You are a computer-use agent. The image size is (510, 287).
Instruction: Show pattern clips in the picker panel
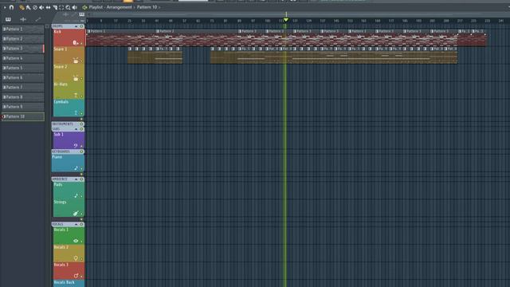[8, 19]
